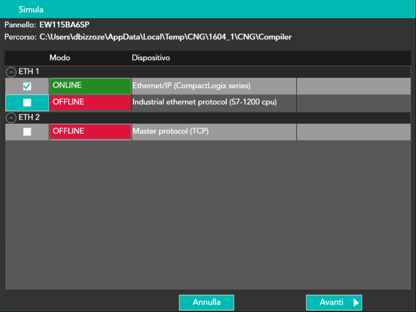Image resolution: width=416 pixels, height=312 pixels.
Task: Click the OFFLINE cell for Master protocol
Action: click(90, 132)
